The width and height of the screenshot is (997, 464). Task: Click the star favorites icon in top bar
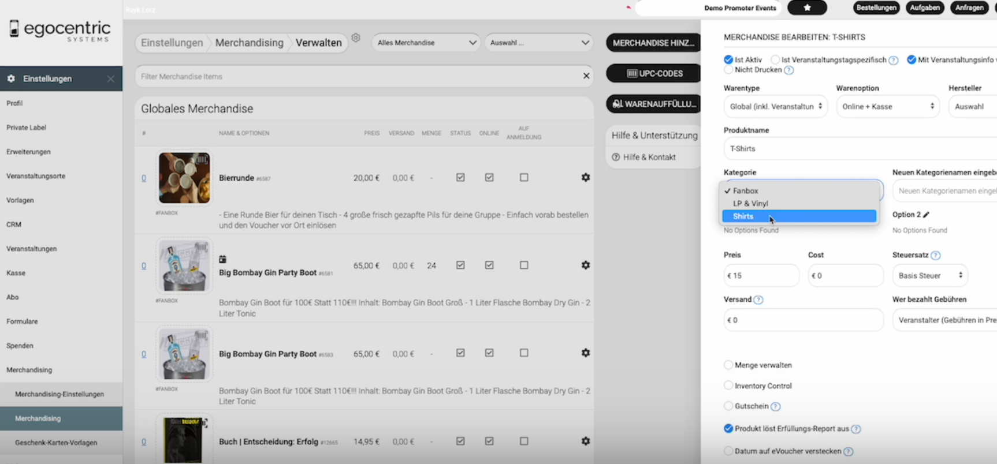tap(807, 8)
